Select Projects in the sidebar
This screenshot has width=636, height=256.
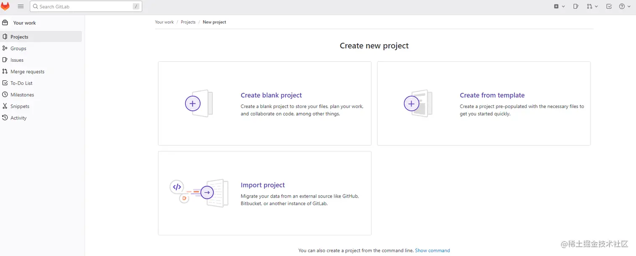tap(19, 37)
